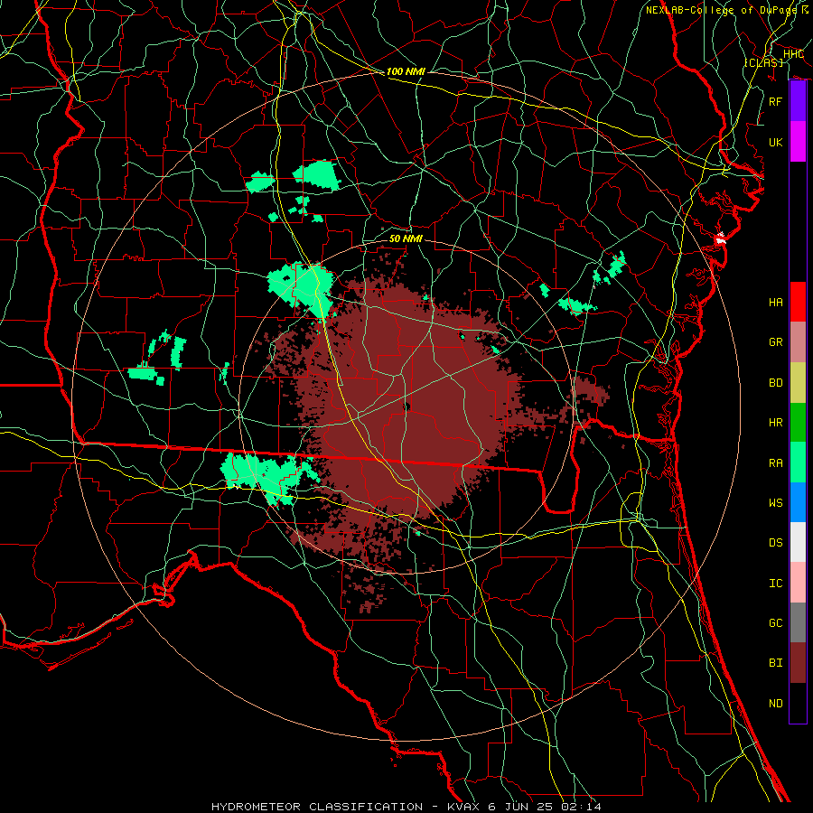The height and width of the screenshot is (813, 813).
Task: Click the BD yellow legend swatch
Action: coord(798,383)
